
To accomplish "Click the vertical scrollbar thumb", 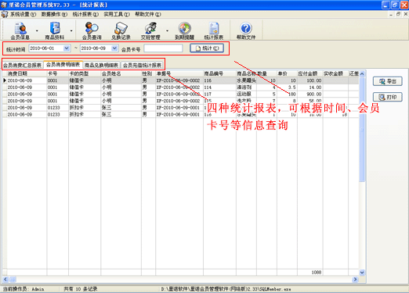I will pos(362,130).
